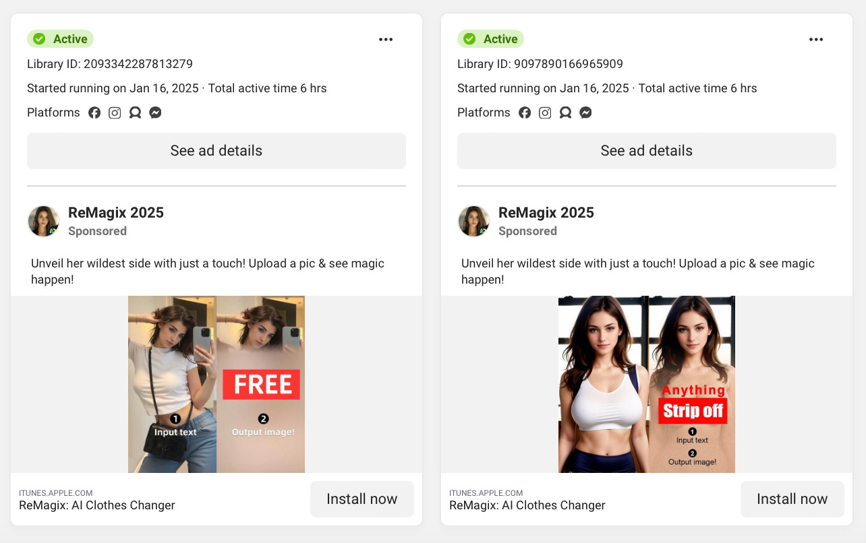Click ad caption 'Unveil her wildest side' in right ad
866x543 pixels.
[638, 271]
